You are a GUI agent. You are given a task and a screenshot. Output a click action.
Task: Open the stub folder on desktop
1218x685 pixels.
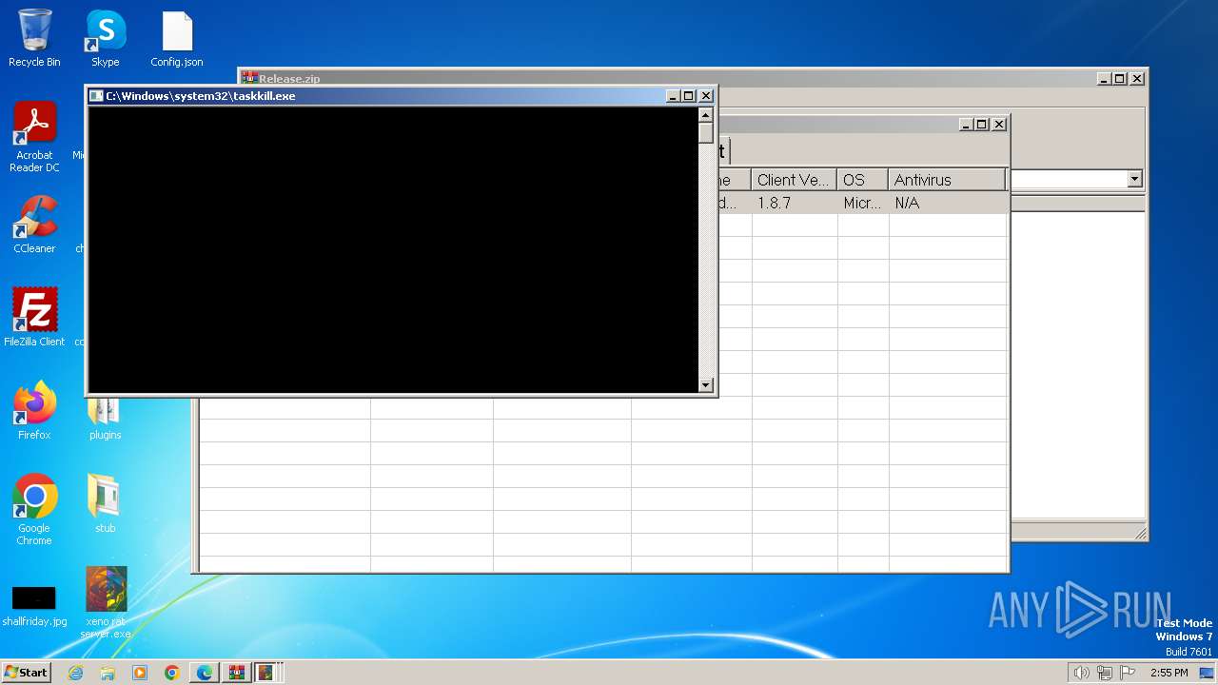click(x=106, y=503)
